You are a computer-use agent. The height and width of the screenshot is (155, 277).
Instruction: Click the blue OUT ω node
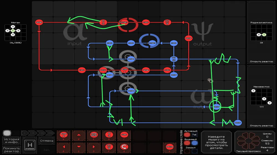(174, 59)
